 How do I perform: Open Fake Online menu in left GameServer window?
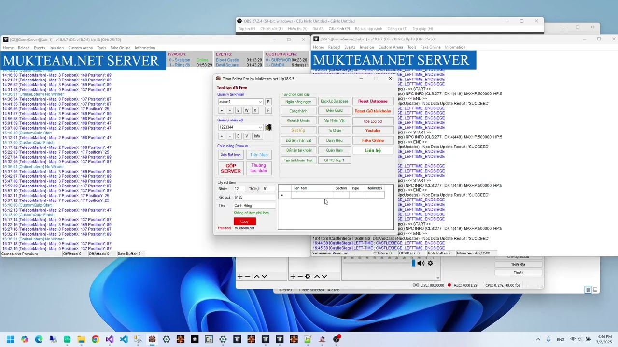tap(120, 48)
